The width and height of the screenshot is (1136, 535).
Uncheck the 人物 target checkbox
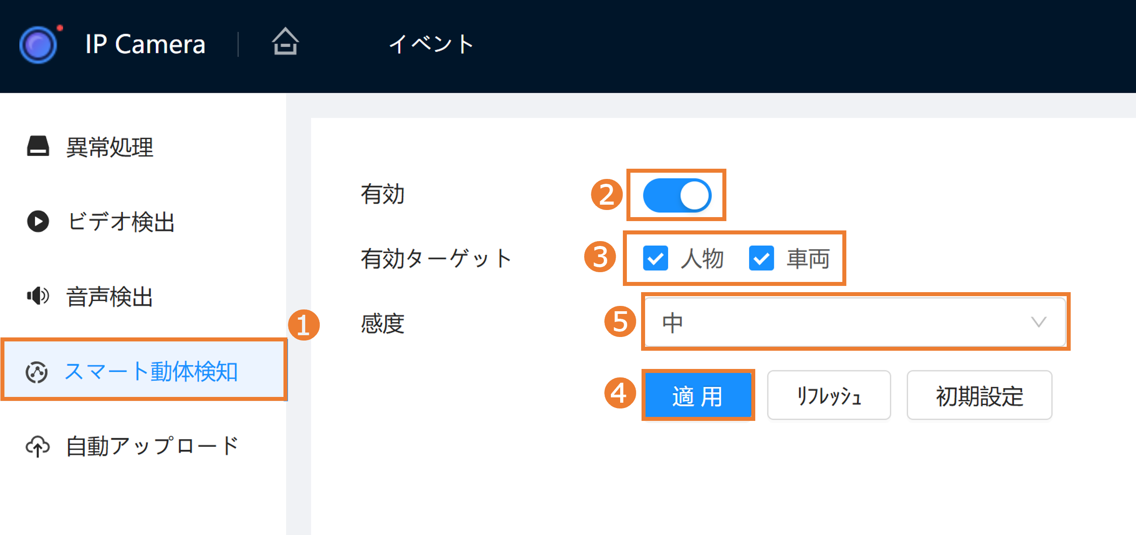tap(655, 258)
